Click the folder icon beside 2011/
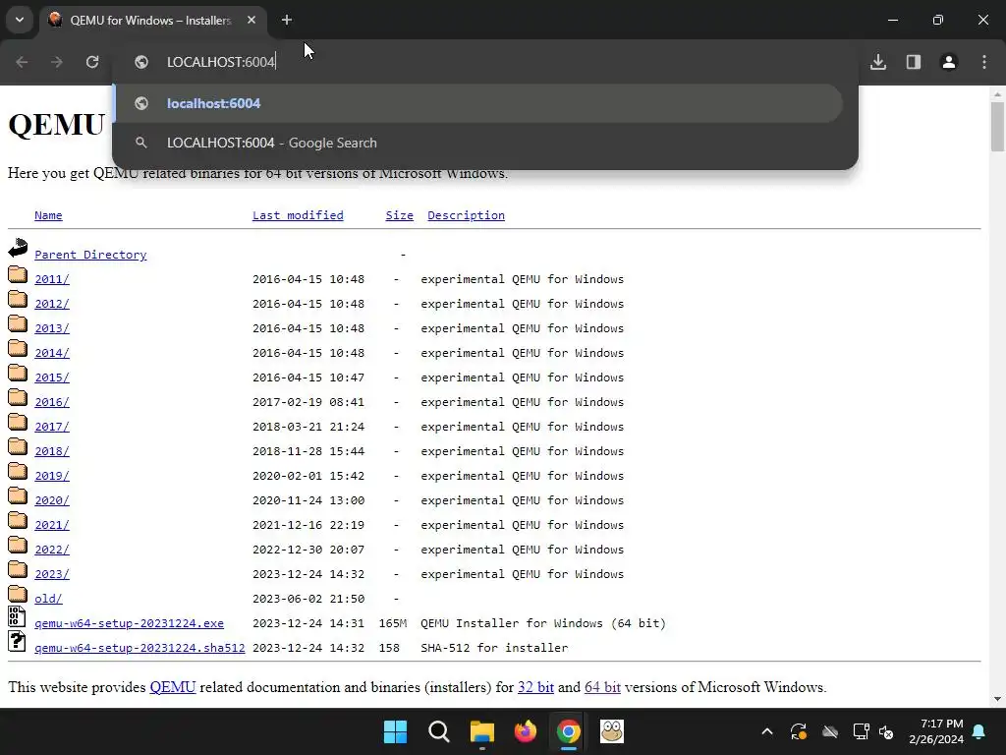The width and height of the screenshot is (1006, 755). pyautogui.click(x=18, y=275)
